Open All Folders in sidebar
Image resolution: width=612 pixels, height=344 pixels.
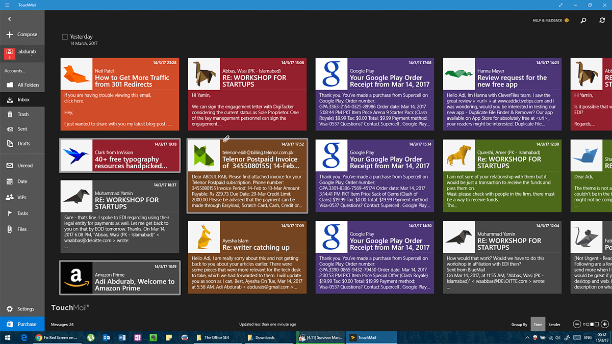pyautogui.click(x=22, y=85)
